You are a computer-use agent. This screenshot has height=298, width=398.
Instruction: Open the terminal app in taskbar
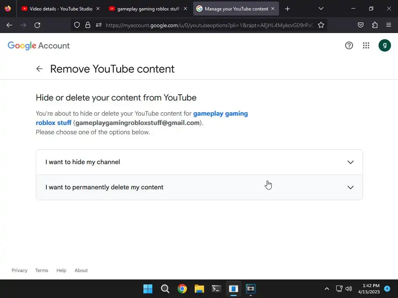point(216,289)
